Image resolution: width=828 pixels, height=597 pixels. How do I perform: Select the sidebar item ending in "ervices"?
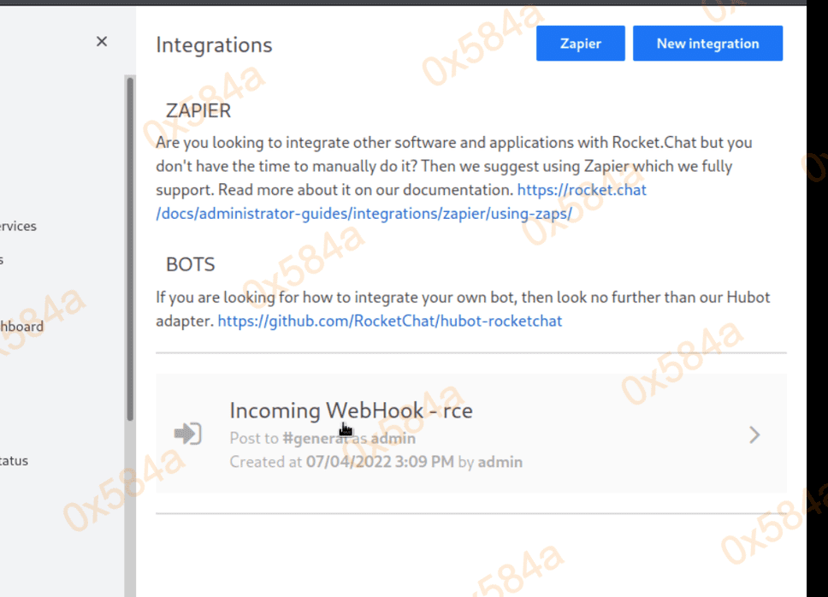[17, 227]
